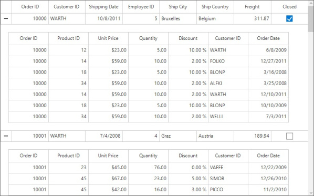Select the PICCO customer ID cell
Viewport: 314px width, 196px height.
(228, 190)
